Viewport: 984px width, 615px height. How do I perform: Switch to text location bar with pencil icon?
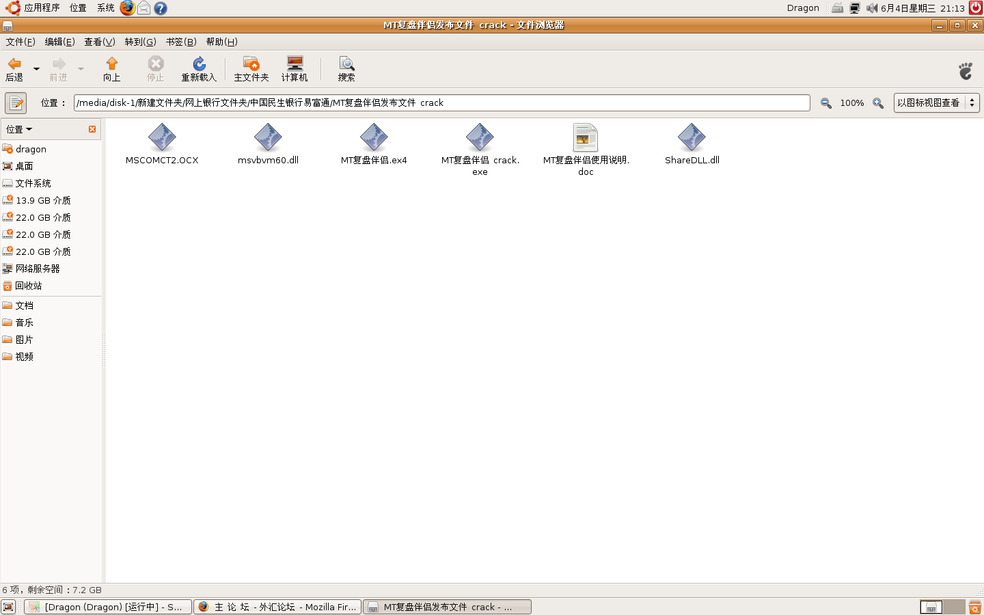click(x=15, y=102)
